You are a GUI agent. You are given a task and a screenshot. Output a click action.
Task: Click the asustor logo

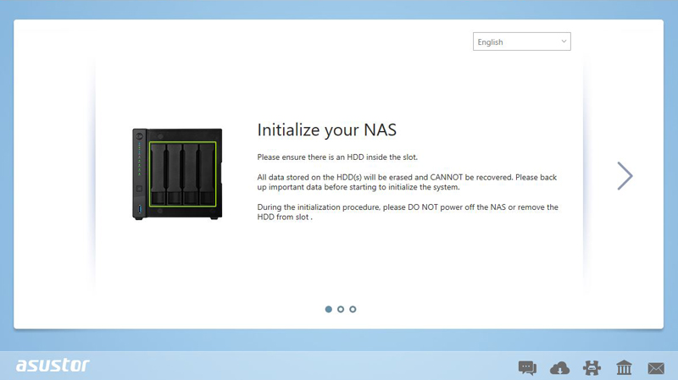pyautogui.click(x=53, y=366)
